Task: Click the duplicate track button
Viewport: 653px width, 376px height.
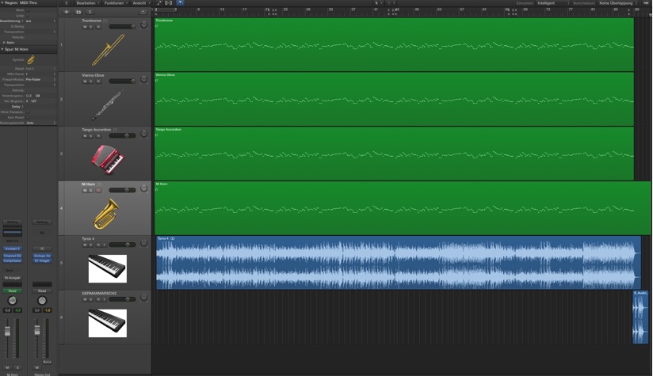Action: [78, 12]
